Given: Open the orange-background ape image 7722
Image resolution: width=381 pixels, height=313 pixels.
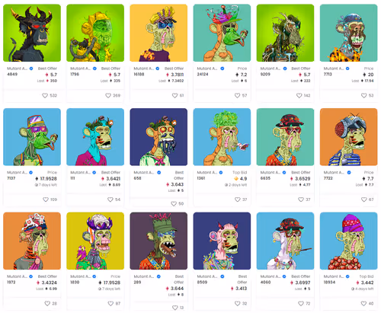Looking at the screenshot, I should coord(348,137).
